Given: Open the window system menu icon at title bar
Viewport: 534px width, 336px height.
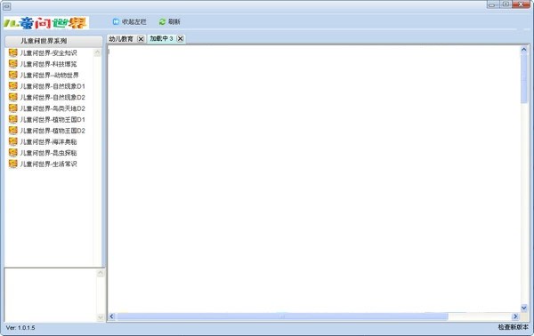Looking at the screenshot, I should 6,6.
